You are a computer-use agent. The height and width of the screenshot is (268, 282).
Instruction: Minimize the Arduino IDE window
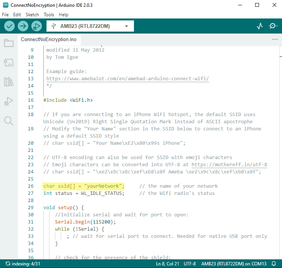pyautogui.click(x=240, y=5)
